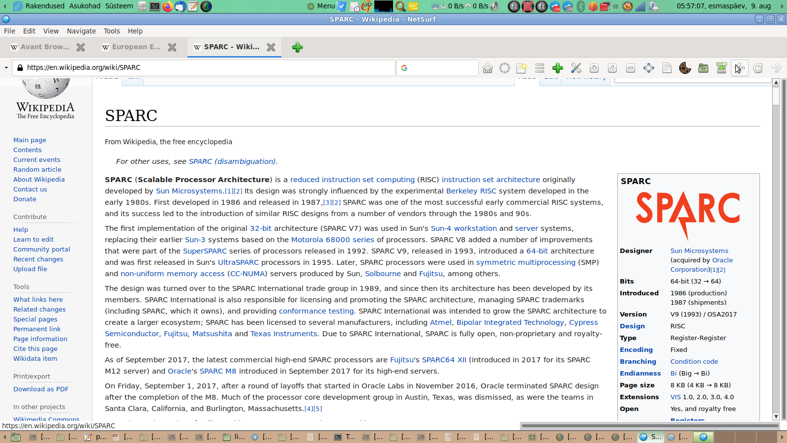Open the Navigate menu
787x443 pixels.
click(x=81, y=31)
